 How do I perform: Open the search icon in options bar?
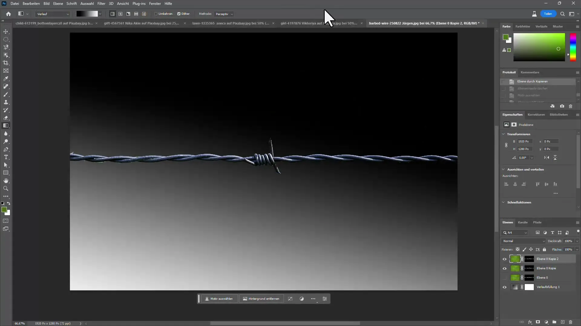[x=562, y=14]
